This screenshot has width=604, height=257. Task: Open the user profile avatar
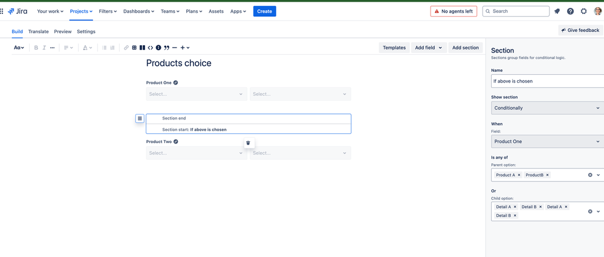tap(597, 11)
